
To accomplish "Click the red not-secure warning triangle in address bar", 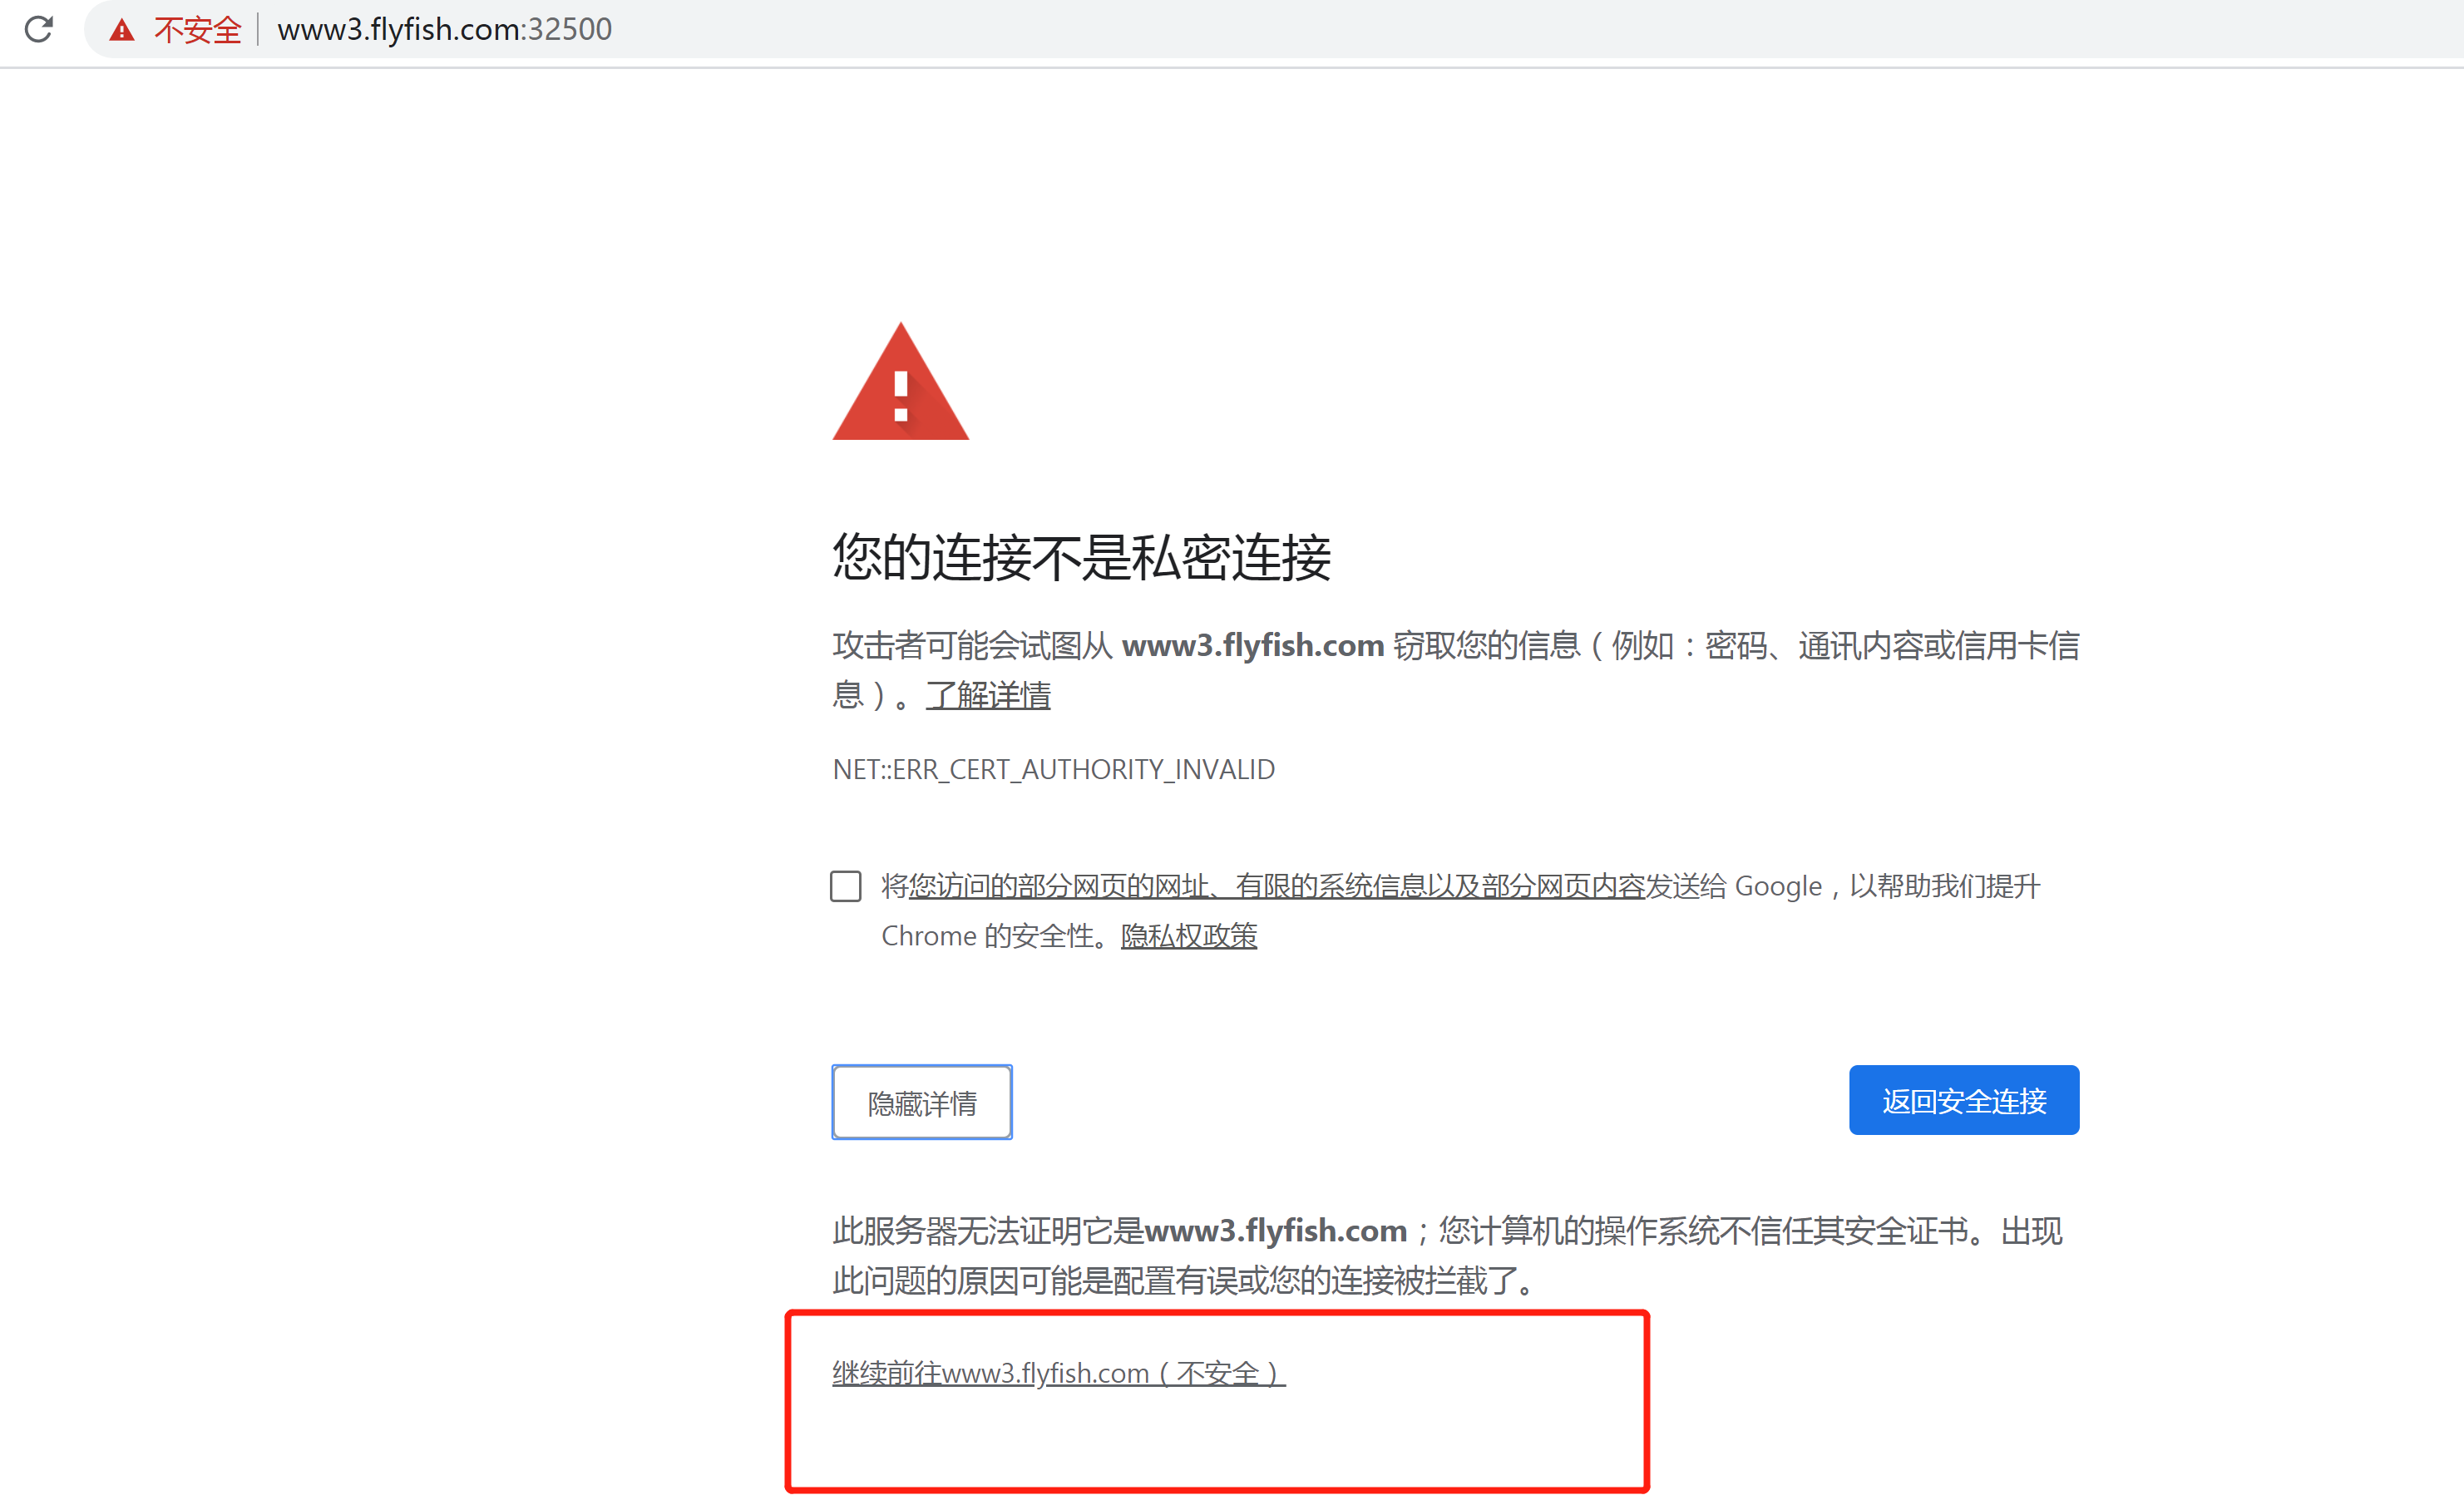I will click(x=122, y=30).
